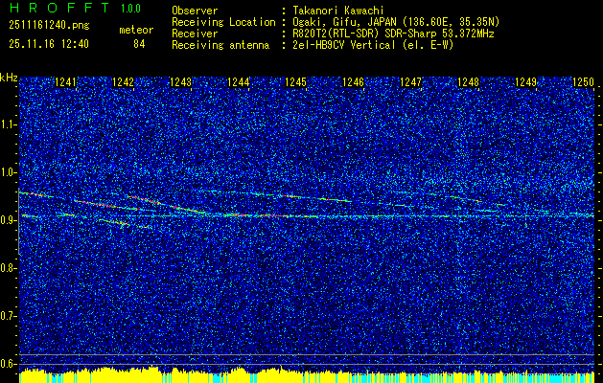
Task: Click the 1247 time marker
Action: 410,82
